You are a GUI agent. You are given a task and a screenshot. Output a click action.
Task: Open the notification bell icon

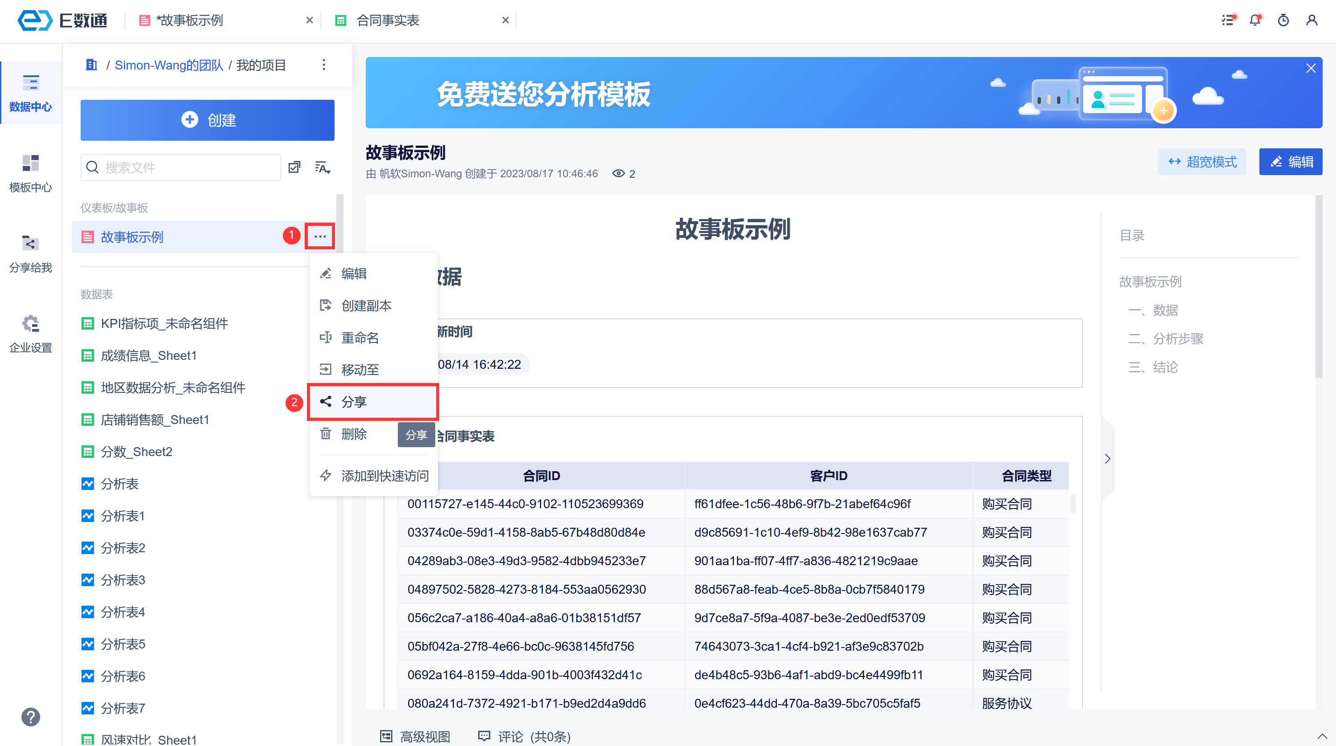(x=1254, y=20)
